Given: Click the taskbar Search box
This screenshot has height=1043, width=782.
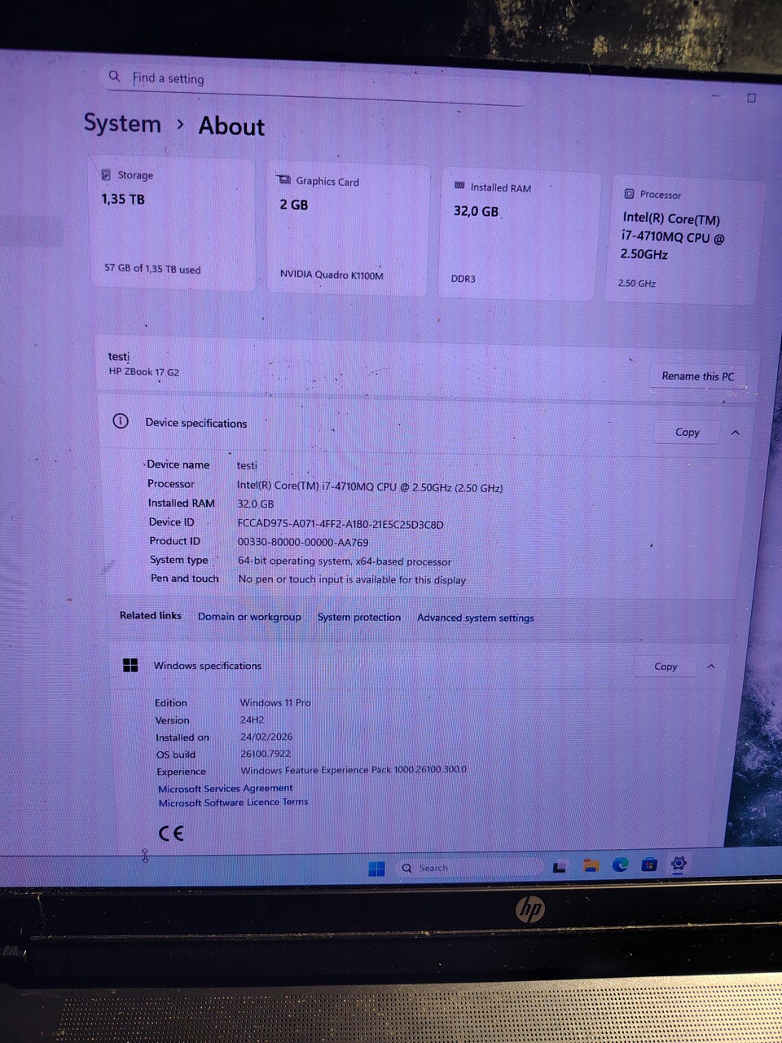Looking at the screenshot, I should click(469, 867).
